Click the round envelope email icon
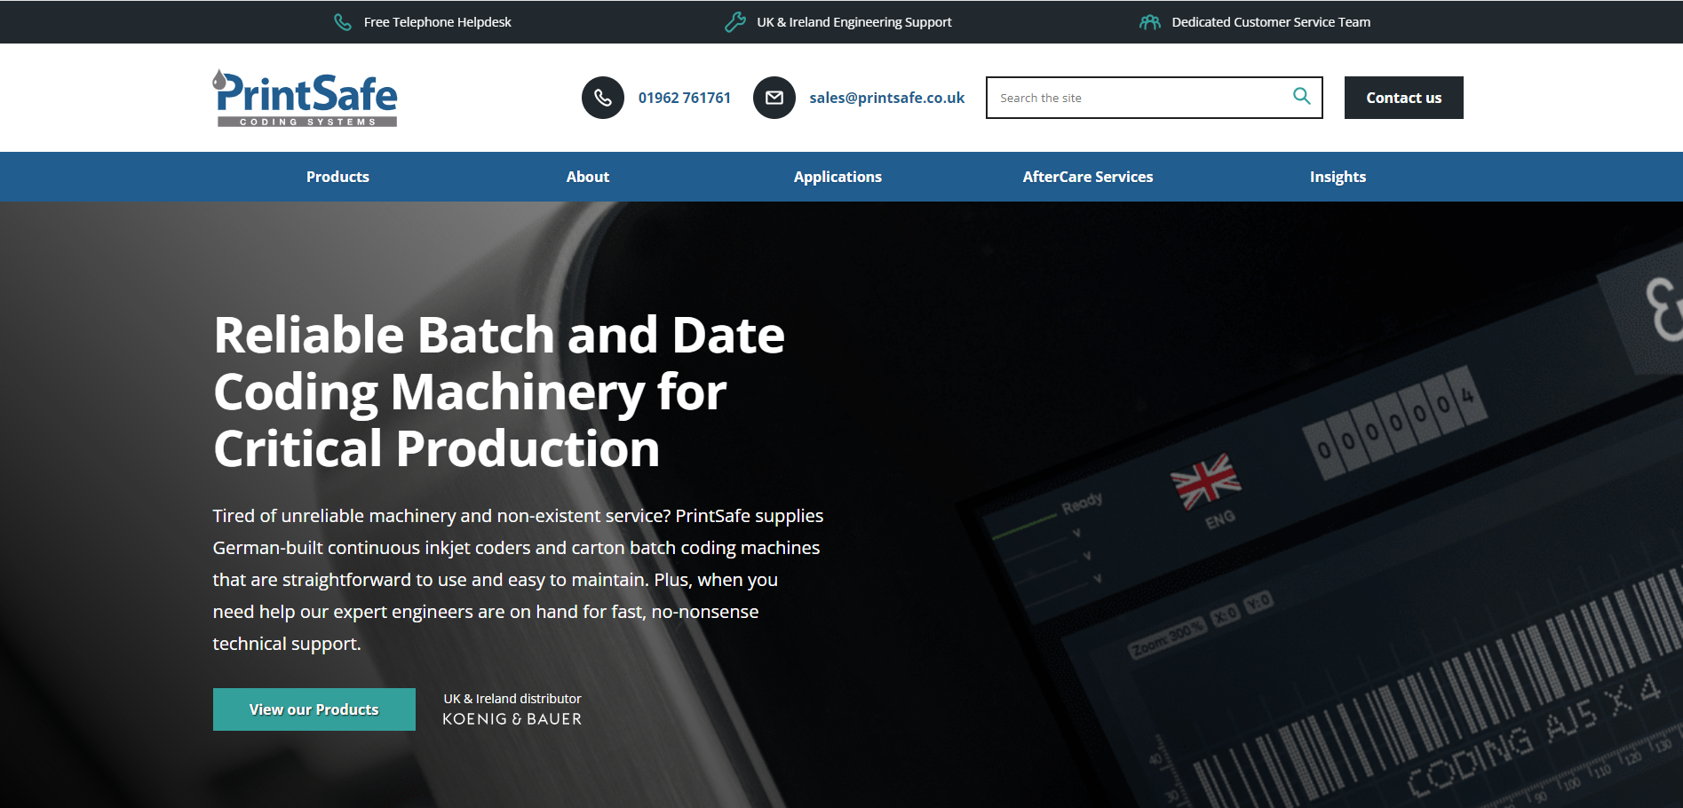This screenshot has height=808, width=1683. 774,98
